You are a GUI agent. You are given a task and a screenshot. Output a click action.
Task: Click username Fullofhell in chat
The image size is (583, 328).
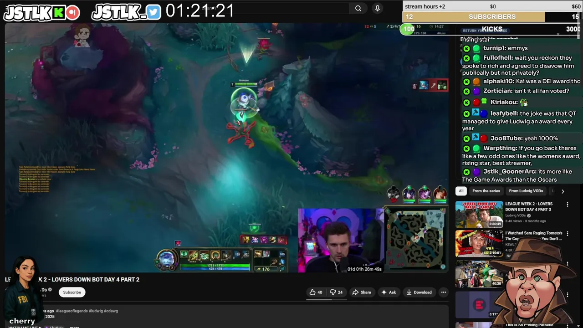498,58
